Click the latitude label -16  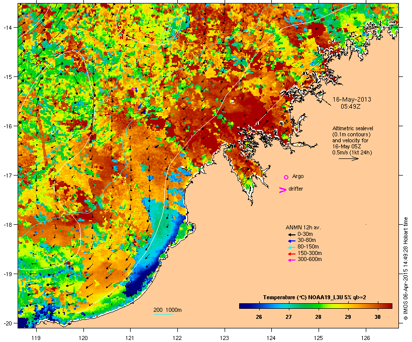[8, 126]
